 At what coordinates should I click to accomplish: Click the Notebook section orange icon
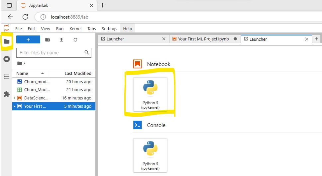(137, 64)
